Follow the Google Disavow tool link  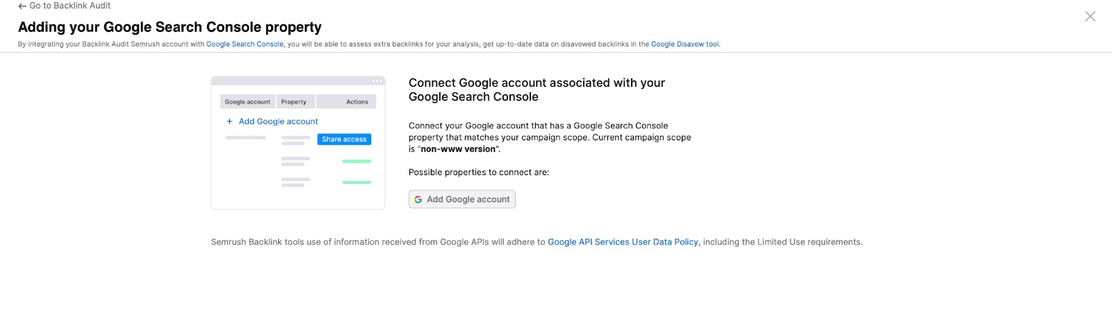coord(685,44)
